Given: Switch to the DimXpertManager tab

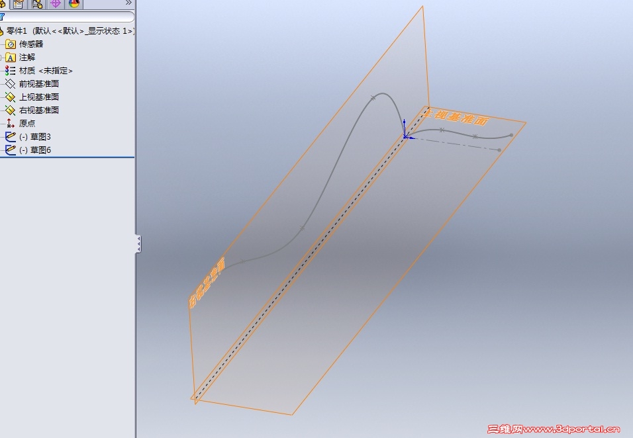Looking at the screenshot, I should 56,4.
